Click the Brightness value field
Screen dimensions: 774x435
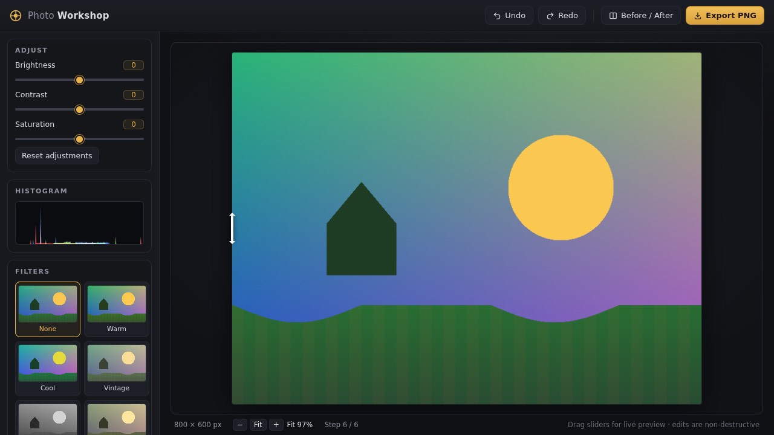(134, 65)
